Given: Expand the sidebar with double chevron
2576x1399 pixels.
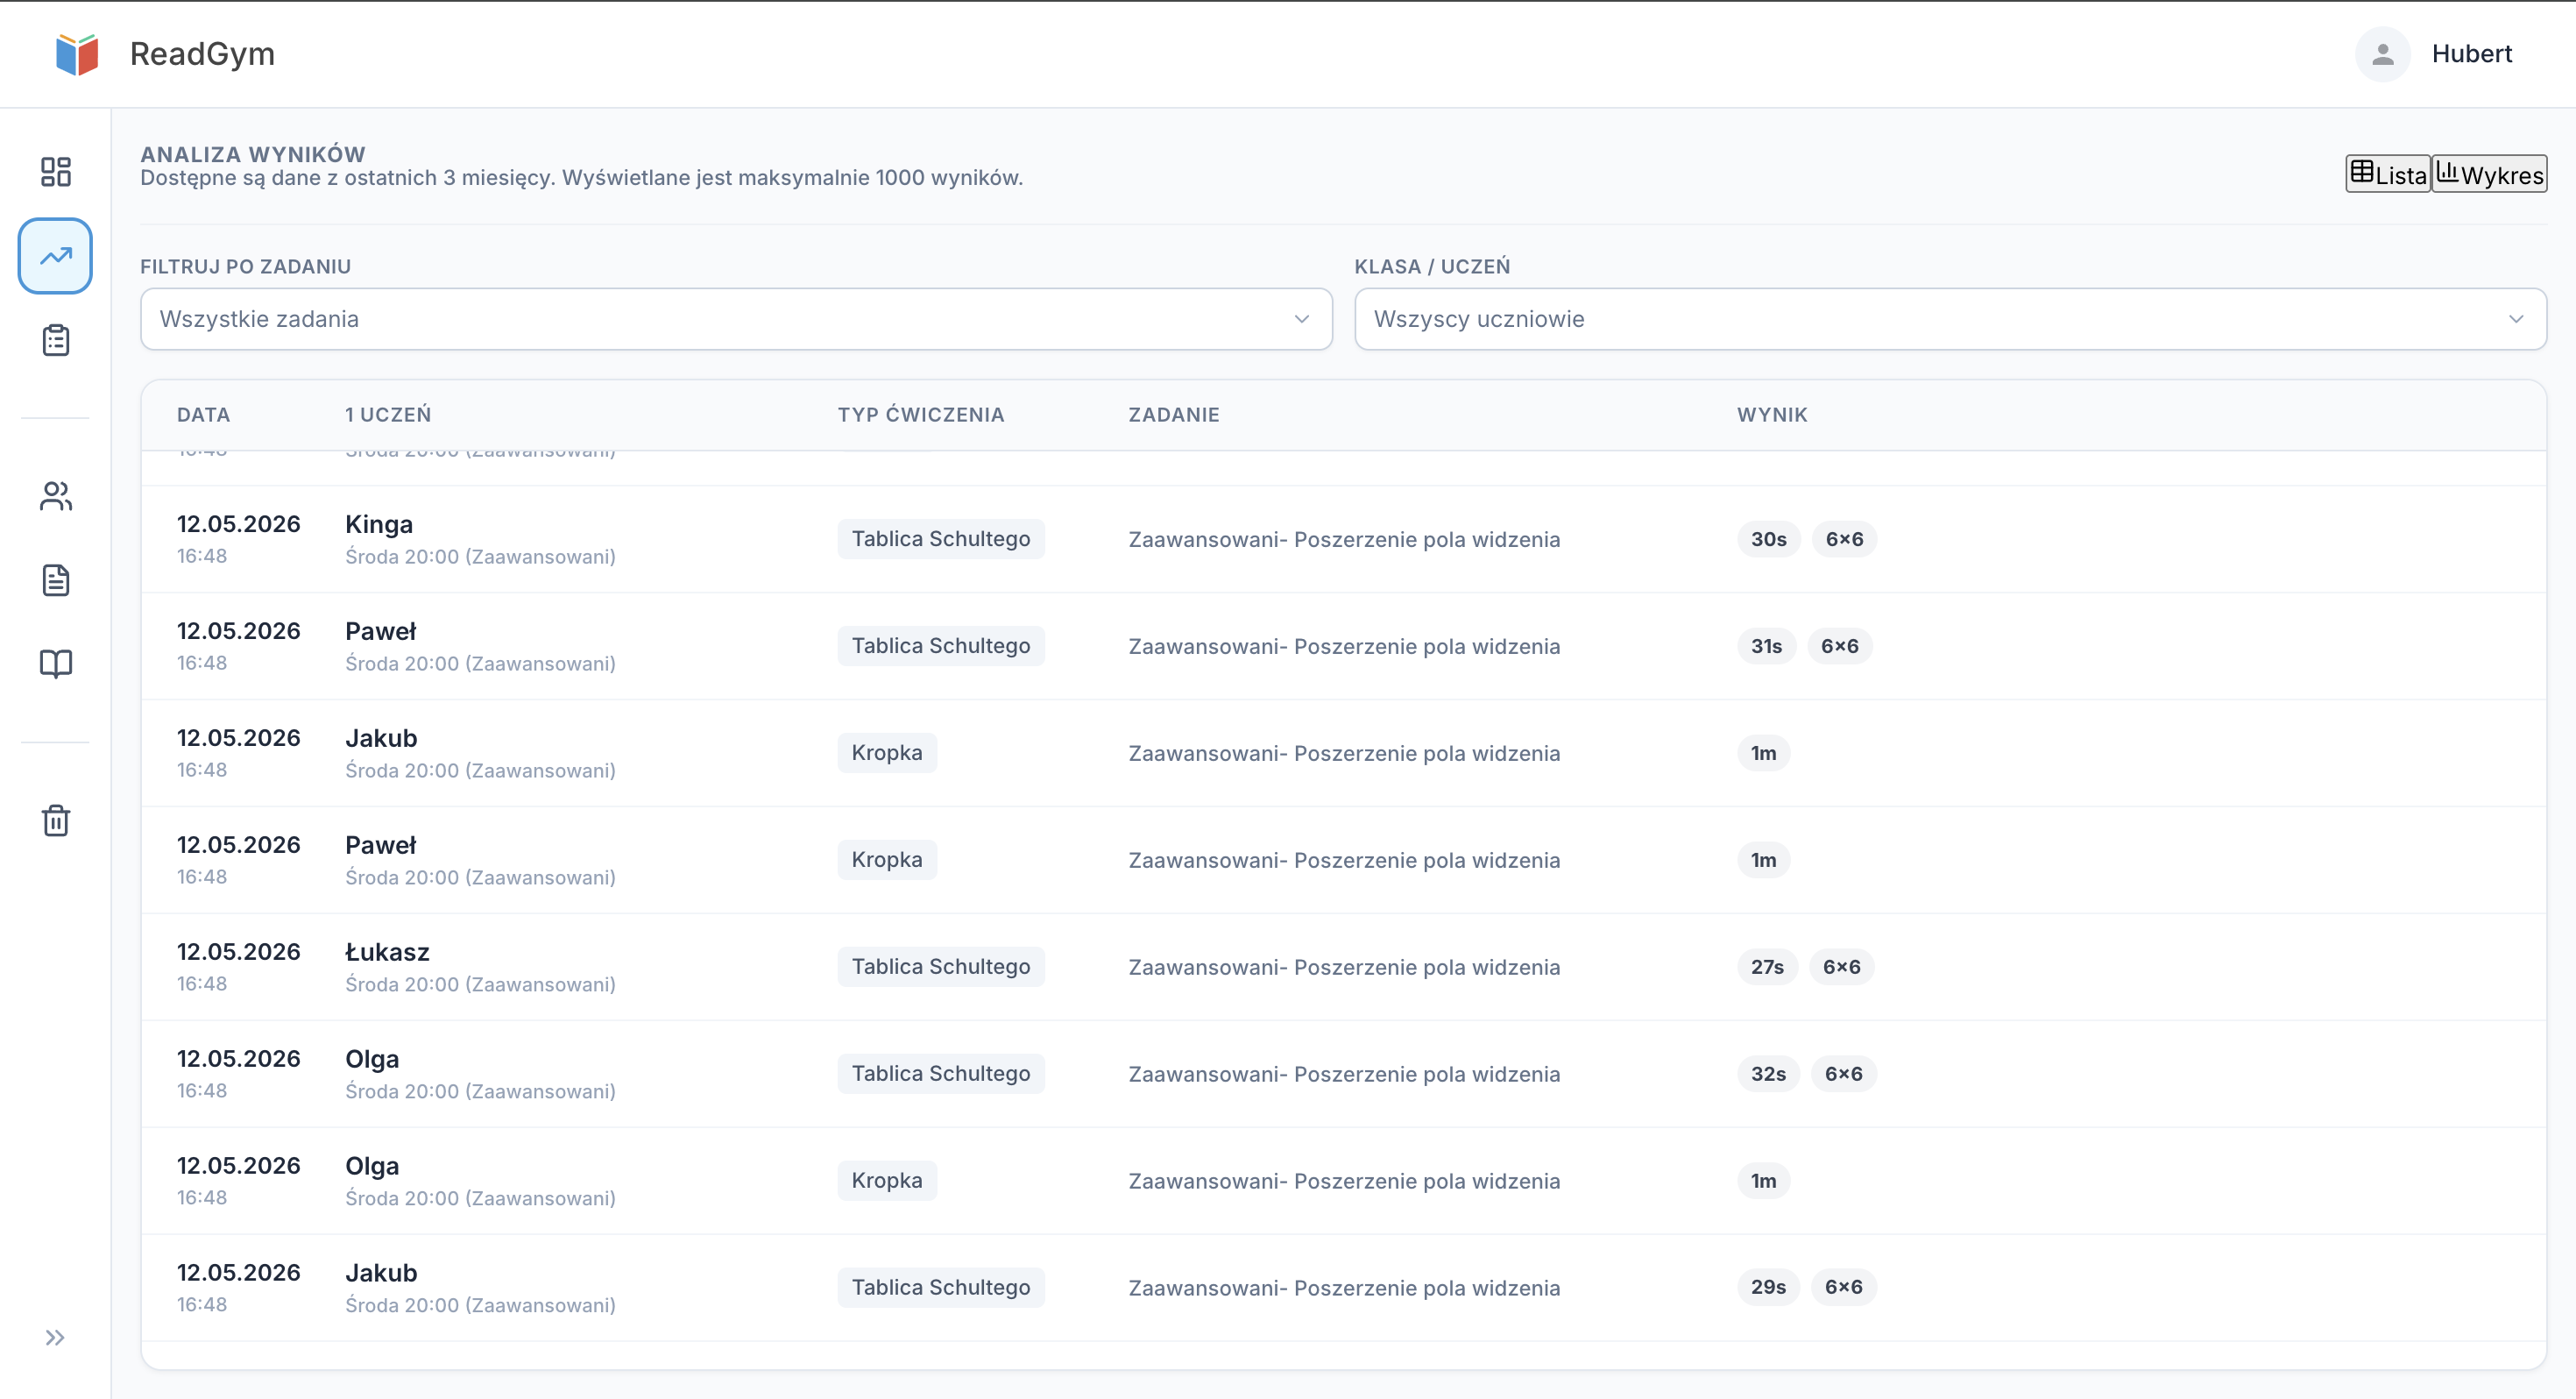Looking at the screenshot, I should coord(55,1338).
